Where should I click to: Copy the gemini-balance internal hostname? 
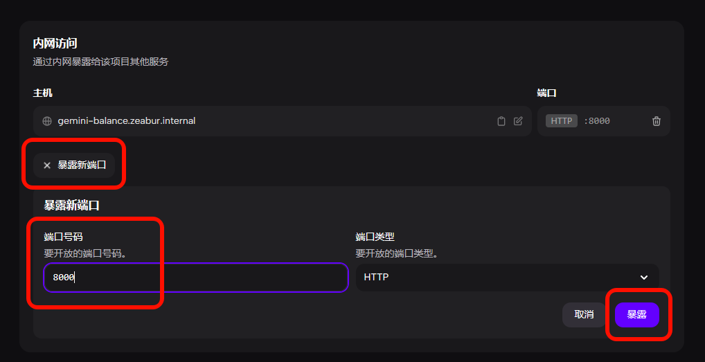501,121
